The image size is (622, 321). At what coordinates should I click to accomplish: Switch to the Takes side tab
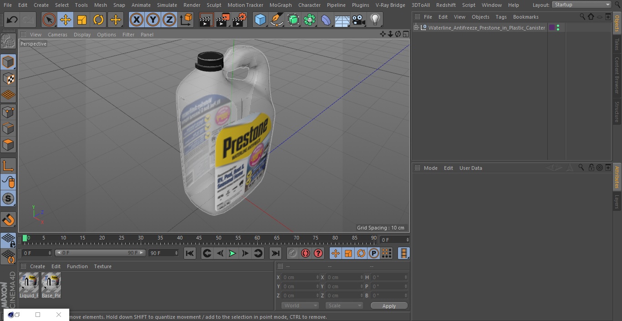[617, 44]
